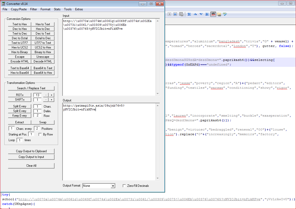296x209 pixels.
Task: Check the By Row checkbox
Action: tap(40, 134)
